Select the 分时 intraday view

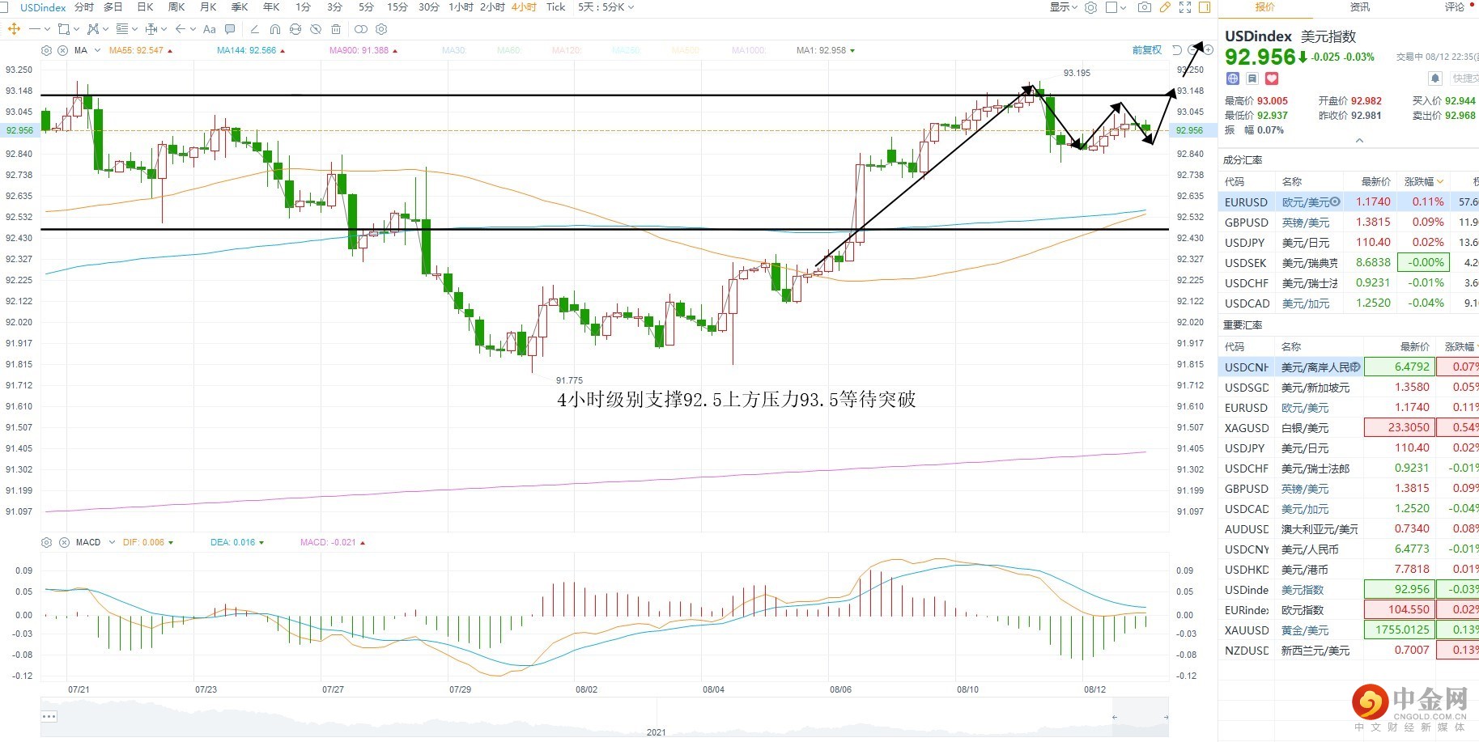click(x=83, y=7)
